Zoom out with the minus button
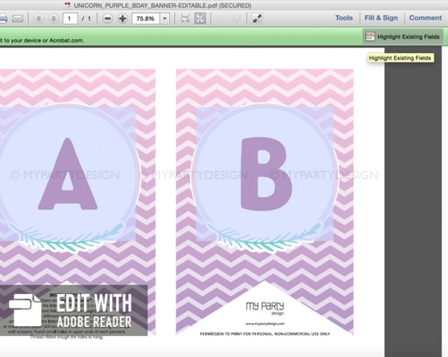This screenshot has width=448, height=357. click(x=107, y=19)
